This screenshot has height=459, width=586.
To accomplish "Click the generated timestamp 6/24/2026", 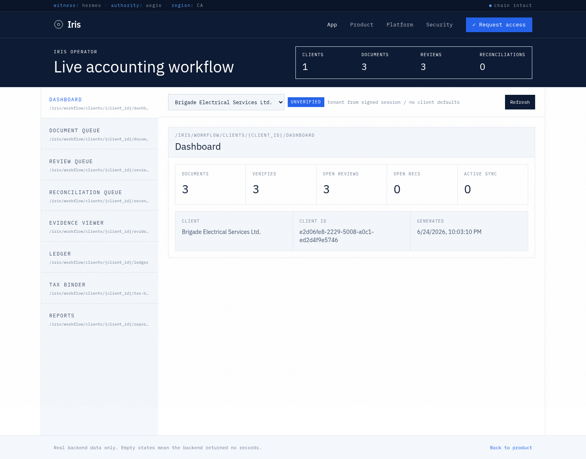I will point(449,232).
